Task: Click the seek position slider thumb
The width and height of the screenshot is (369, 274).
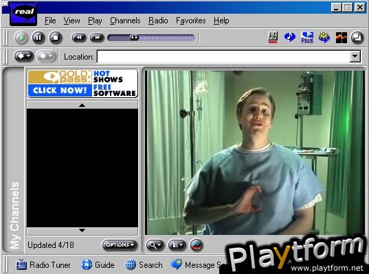Action: point(134,38)
